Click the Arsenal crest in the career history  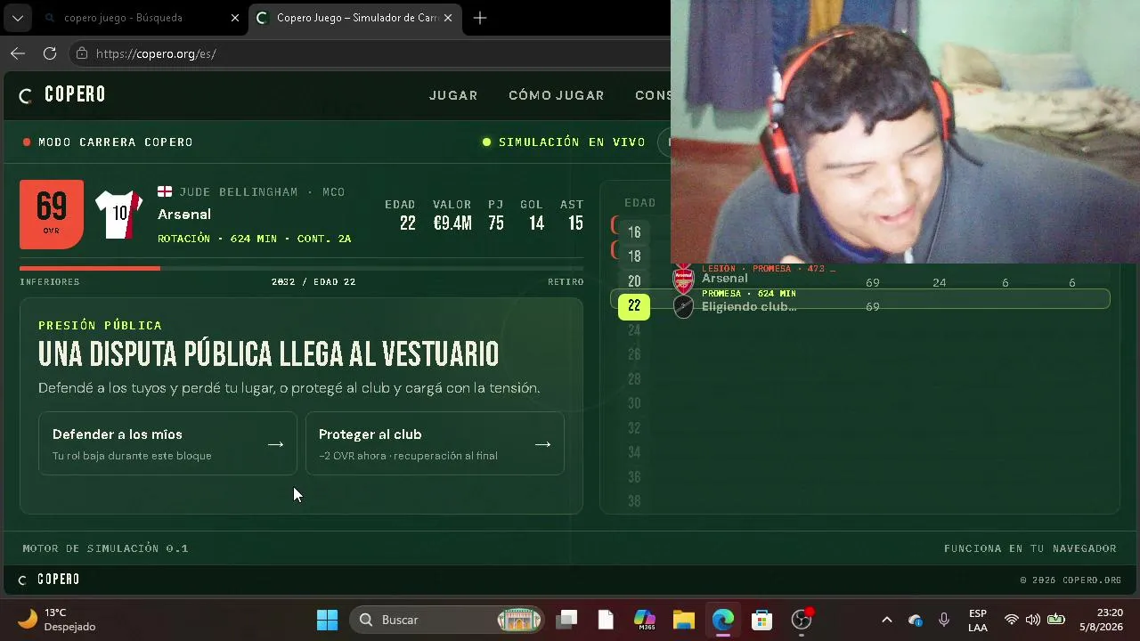tap(683, 280)
